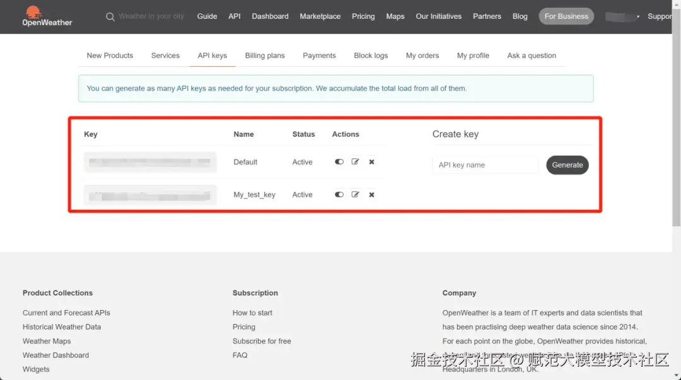The height and width of the screenshot is (380, 681).
Task: Open Support in top navigation
Action: pos(660,16)
